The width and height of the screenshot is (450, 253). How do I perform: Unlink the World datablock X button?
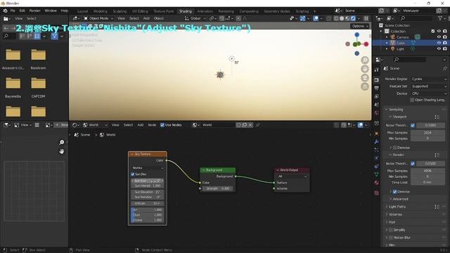click(x=250, y=125)
